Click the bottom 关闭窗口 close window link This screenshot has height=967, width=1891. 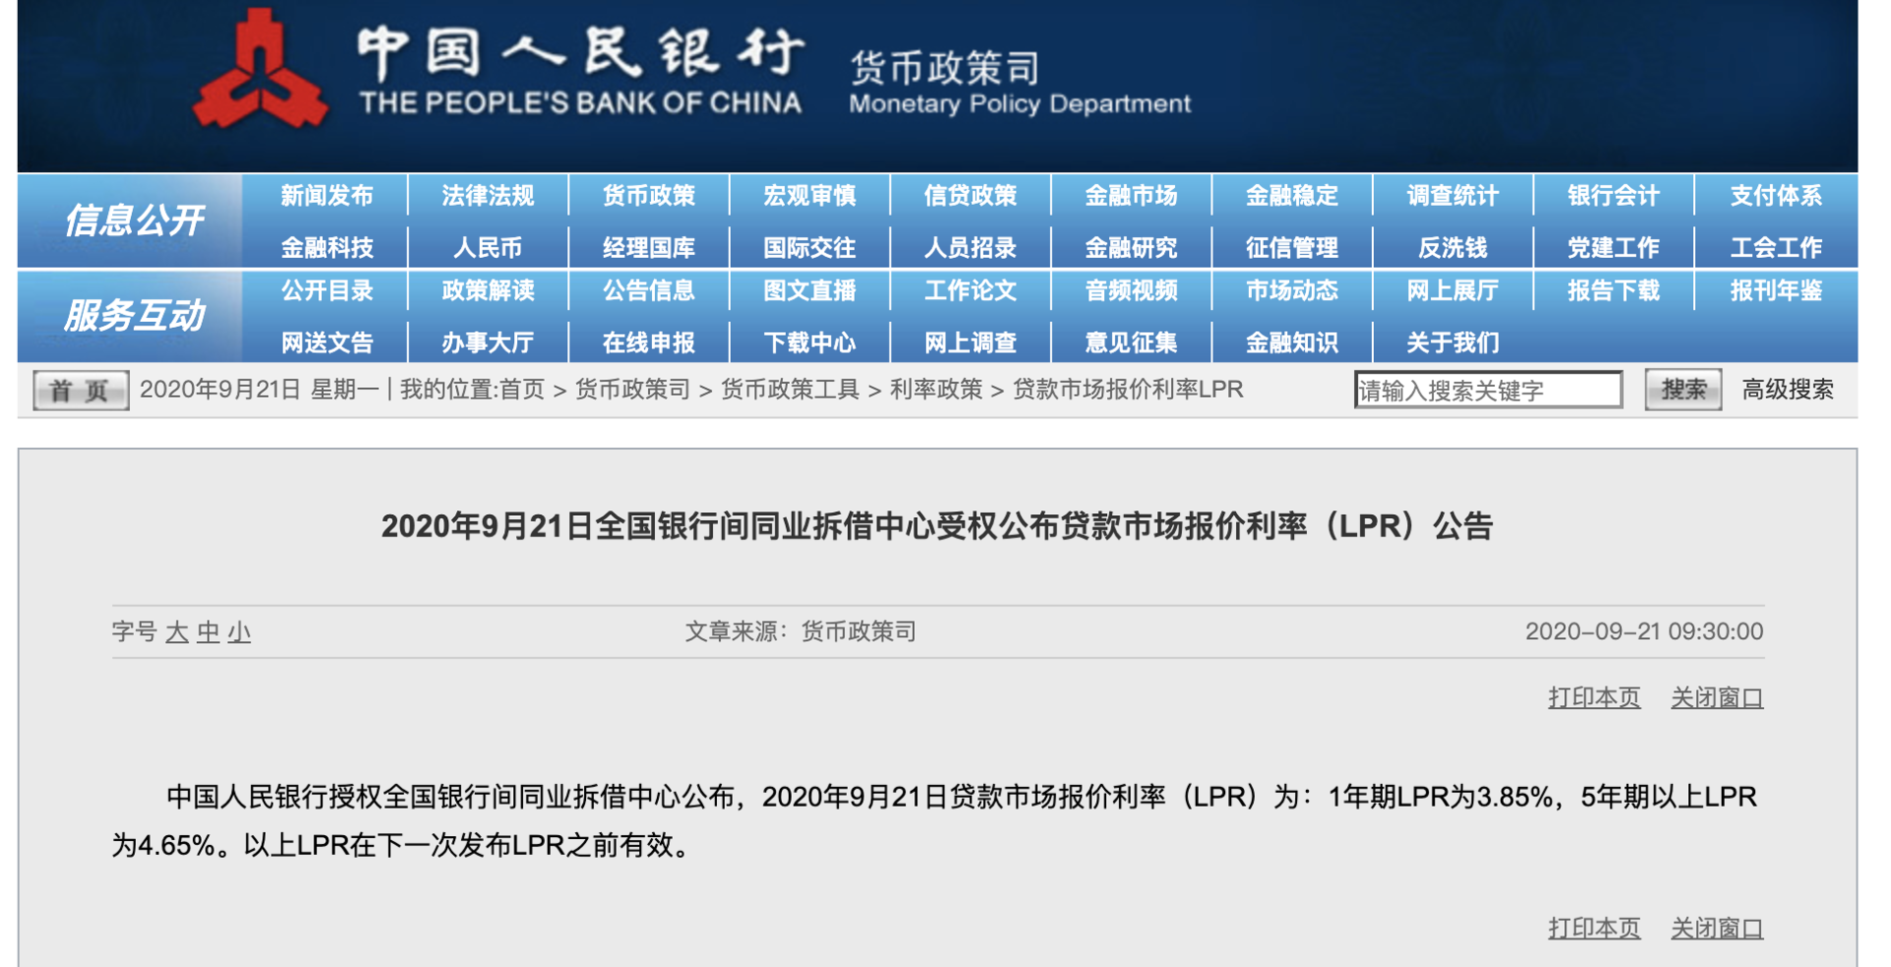coord(1716,929)
